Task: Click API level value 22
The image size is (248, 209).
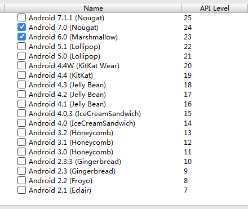Action: tap(188, 47)
